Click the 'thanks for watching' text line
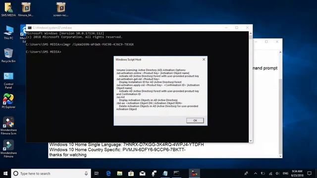 click(x=68, y=155)
